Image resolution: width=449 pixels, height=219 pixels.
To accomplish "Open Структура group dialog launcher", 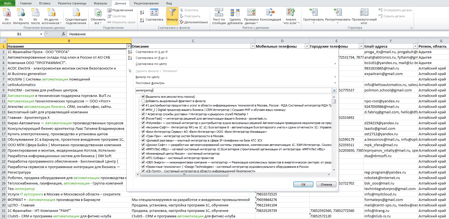I will point(411,28).
